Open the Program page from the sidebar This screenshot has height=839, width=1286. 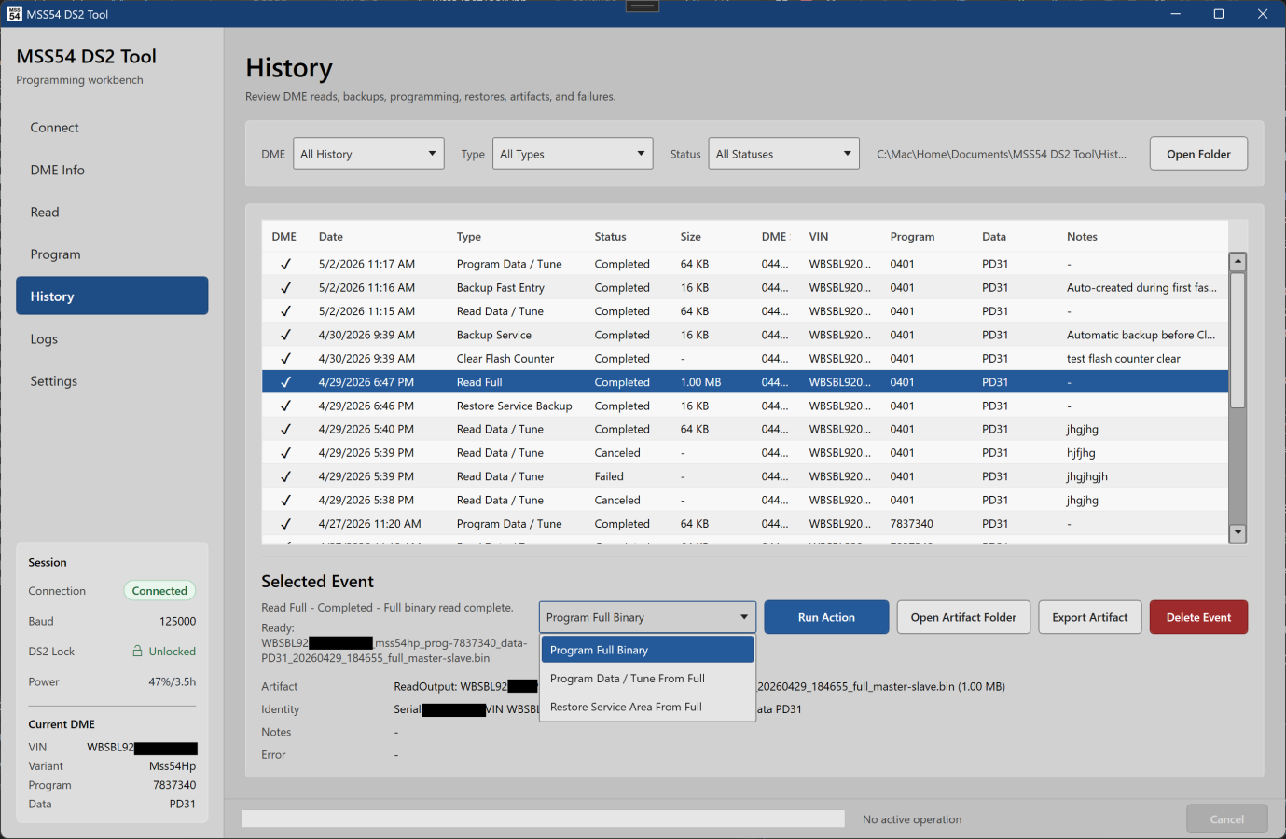coord(112,254)
